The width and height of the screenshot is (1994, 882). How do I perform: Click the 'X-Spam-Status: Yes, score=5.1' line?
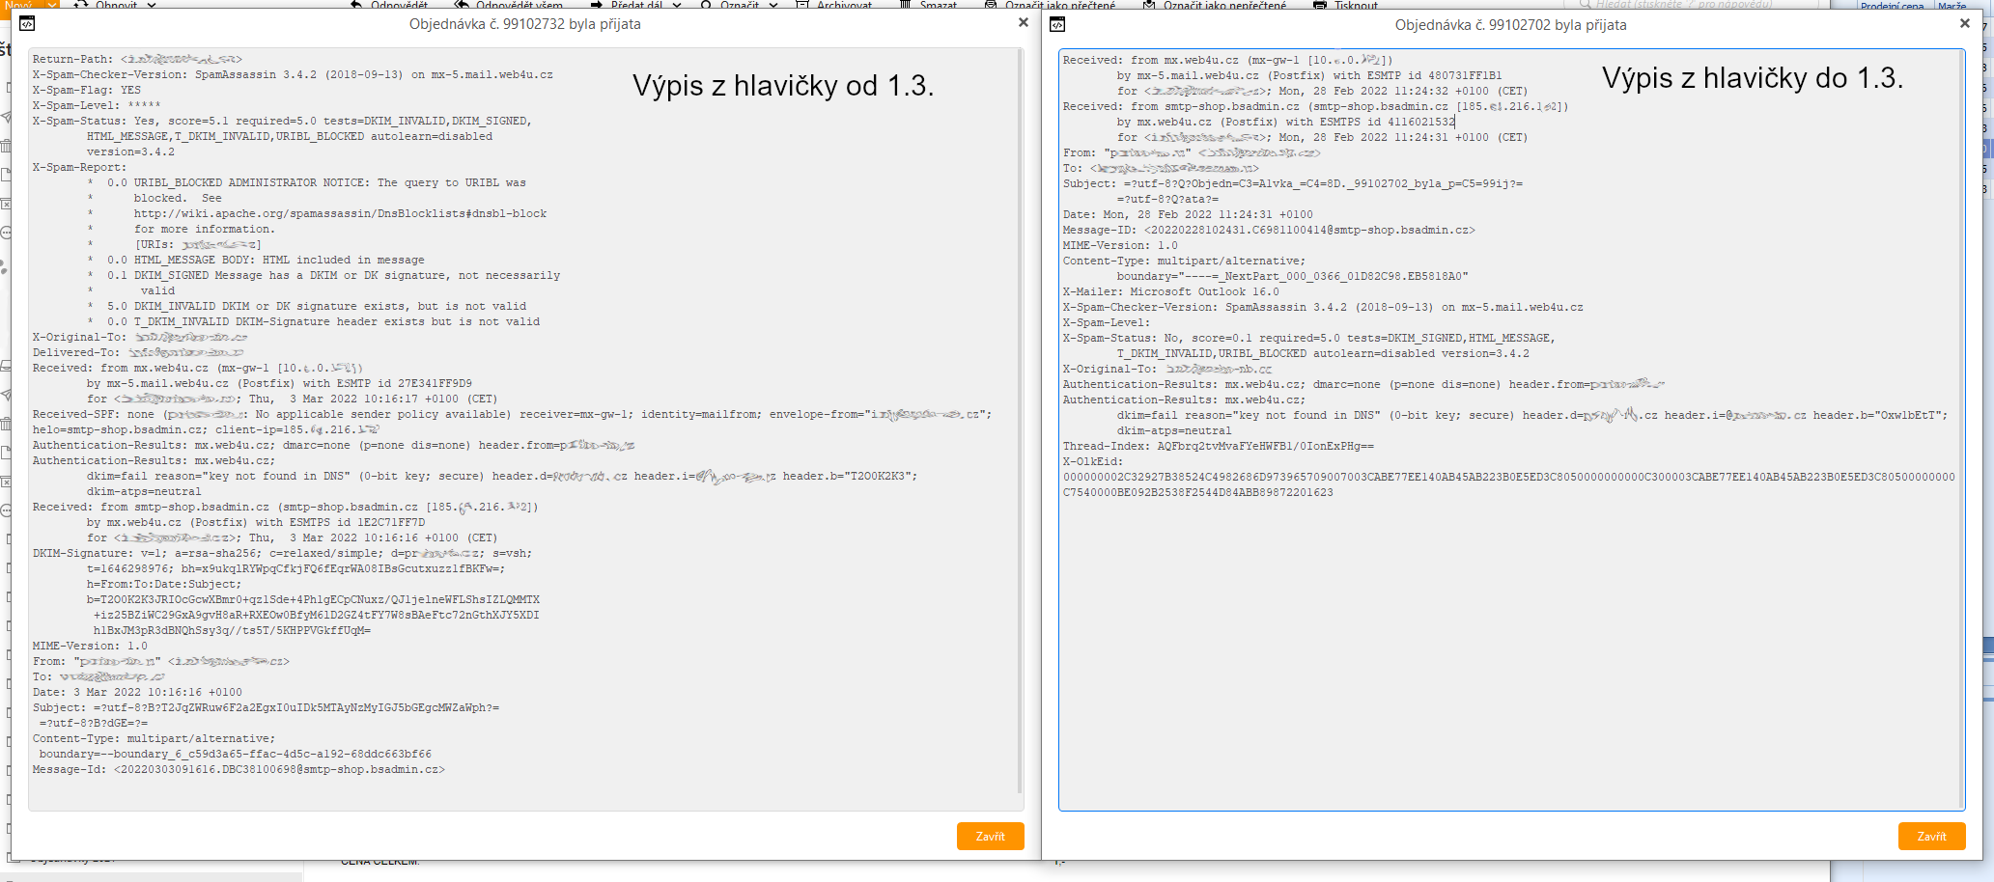click(282, 121)
